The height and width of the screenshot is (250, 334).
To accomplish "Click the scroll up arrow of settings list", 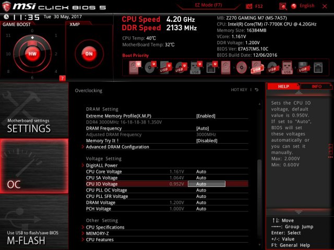I will [x=259, y=104].
